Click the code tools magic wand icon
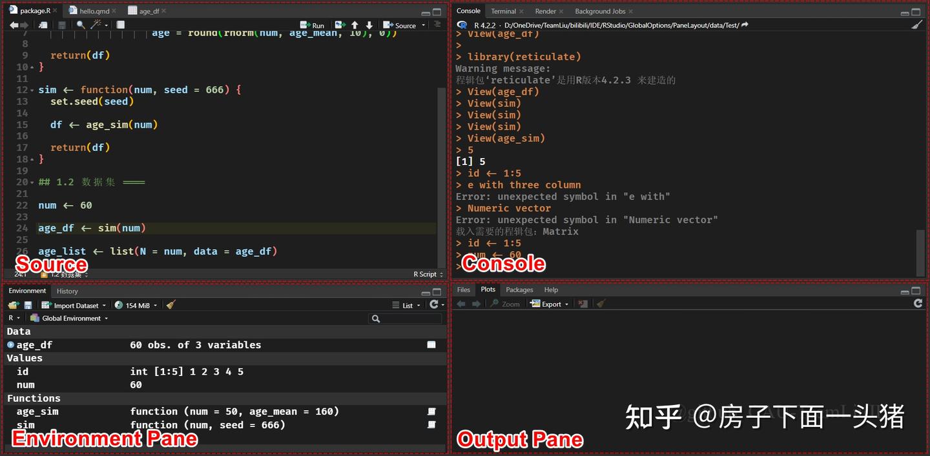Screen dimensions: 930x456 pyautogui.click(x=97, y=25)
